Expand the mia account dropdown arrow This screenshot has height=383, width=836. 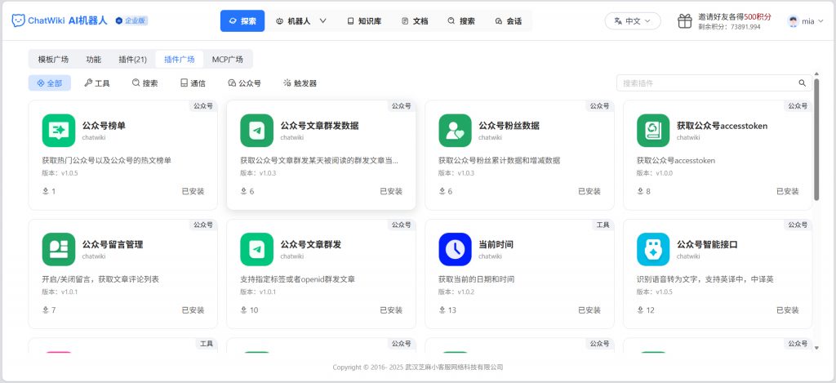(x=820, y=21)
